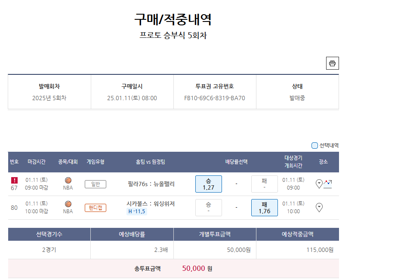Choose the 승 option for game 80
The image size is (413, 279).
pyautogui.click(x=209, y=208)
